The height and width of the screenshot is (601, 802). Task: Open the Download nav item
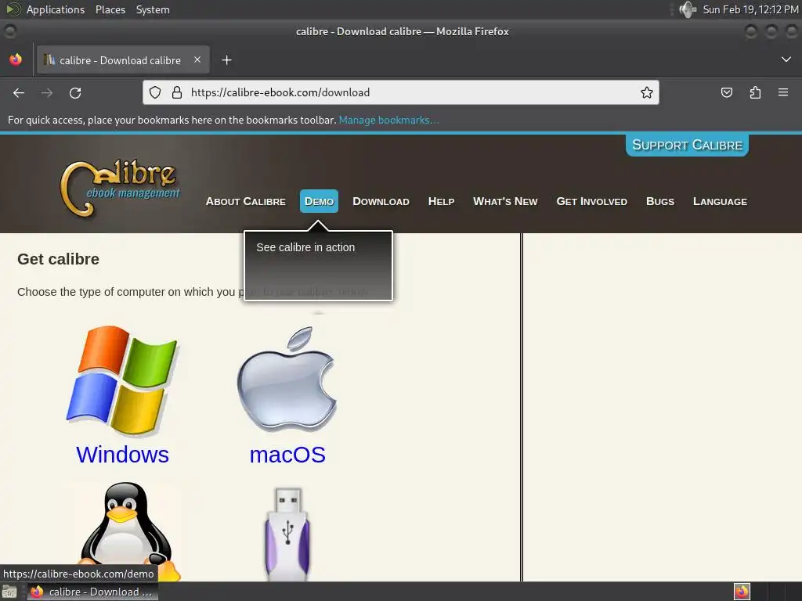pyautogui.click(x=381, y=201)
